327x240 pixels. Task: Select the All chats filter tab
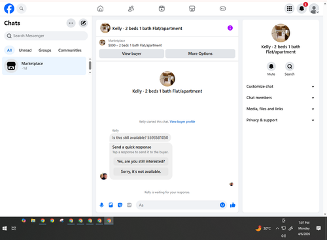(x=9, y=50)
